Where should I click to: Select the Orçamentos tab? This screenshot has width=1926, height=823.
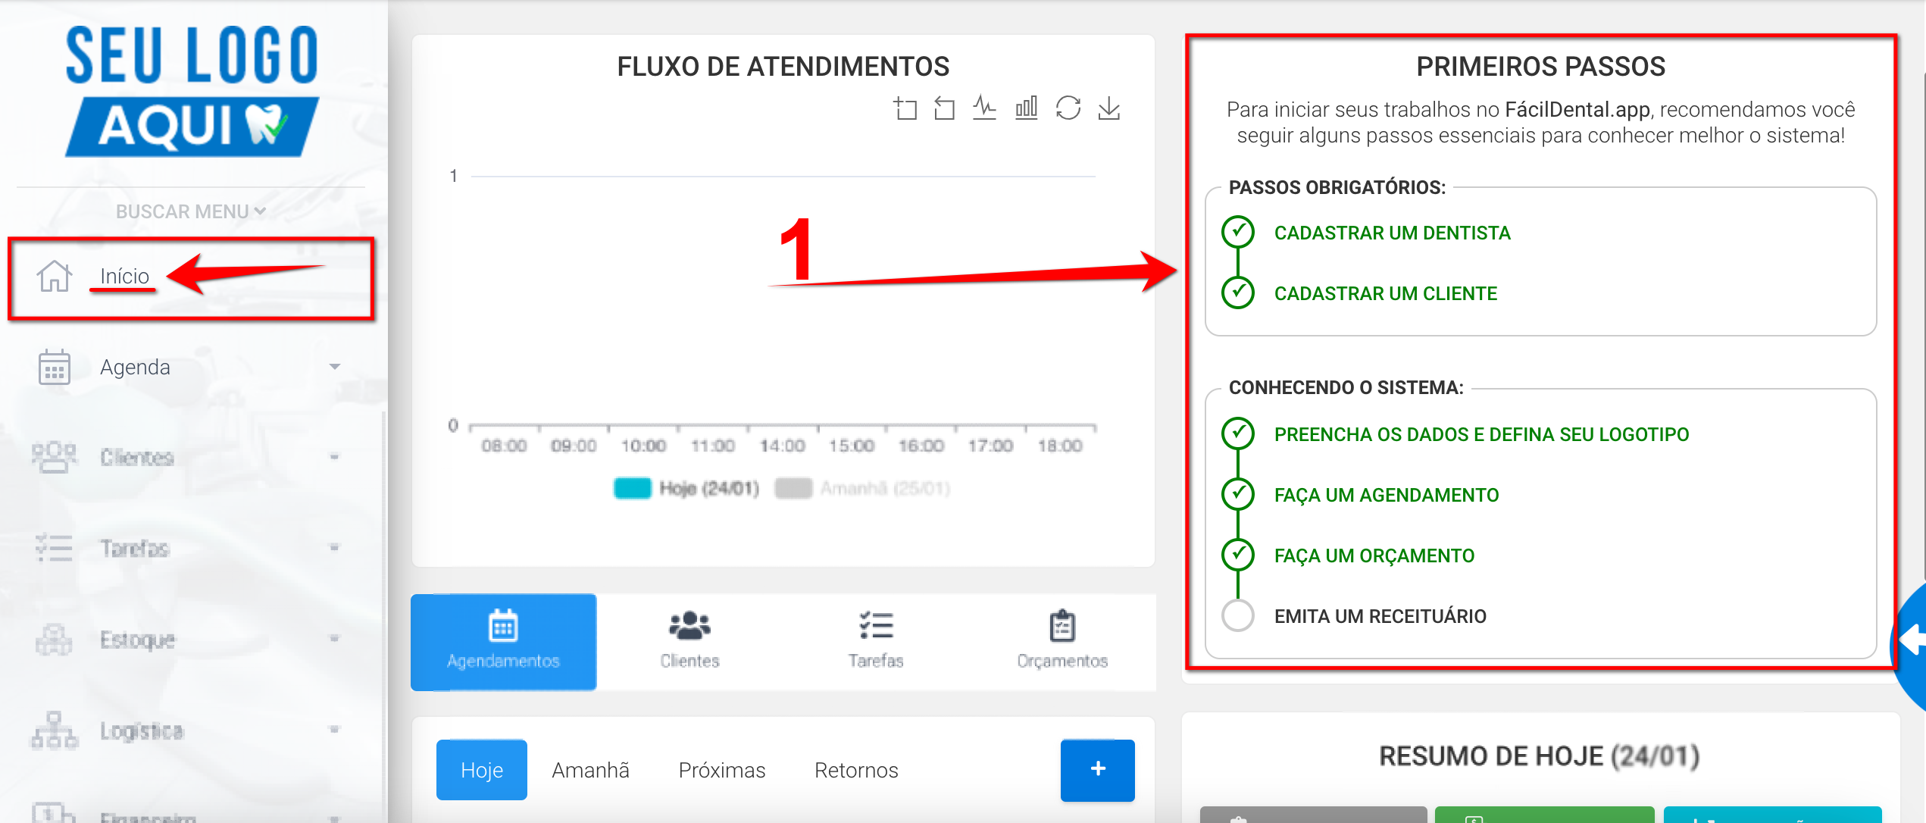coord(1062,642)
